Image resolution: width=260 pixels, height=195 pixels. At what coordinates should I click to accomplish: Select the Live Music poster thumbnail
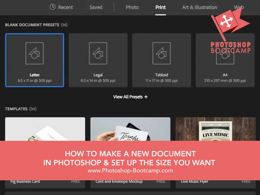pyautogui.click(x=216, y=129)
